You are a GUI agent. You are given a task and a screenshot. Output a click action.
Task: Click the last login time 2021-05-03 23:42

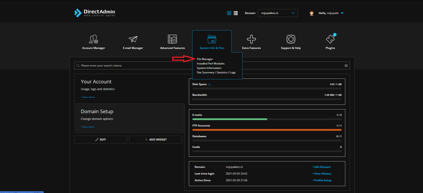pyautogui.click(x=236, y=174)
